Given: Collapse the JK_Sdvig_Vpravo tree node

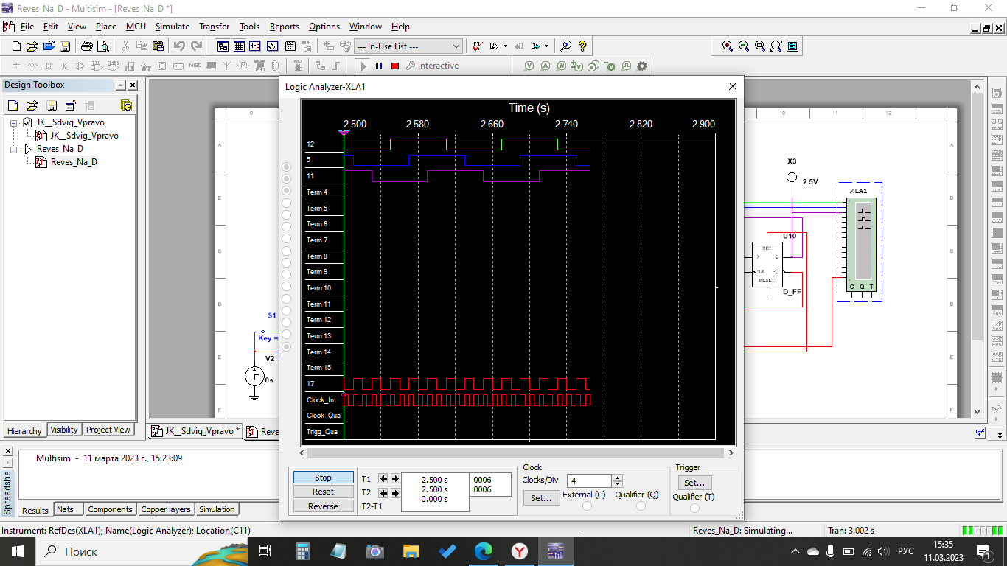Looking at the screenshot, I should pyautogui.click(x=14, y=122).
